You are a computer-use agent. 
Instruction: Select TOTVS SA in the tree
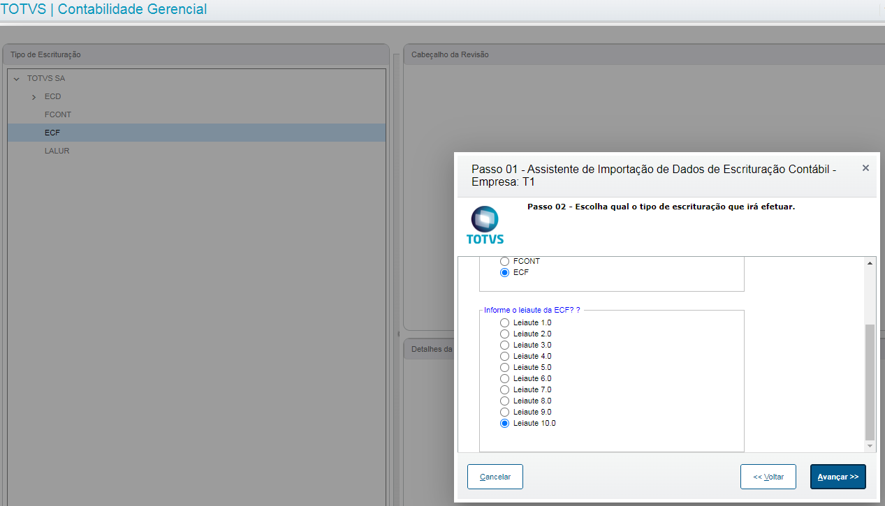tap(46, 78)
